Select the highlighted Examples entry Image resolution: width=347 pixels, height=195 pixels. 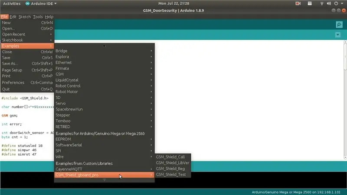coord(27,46)
